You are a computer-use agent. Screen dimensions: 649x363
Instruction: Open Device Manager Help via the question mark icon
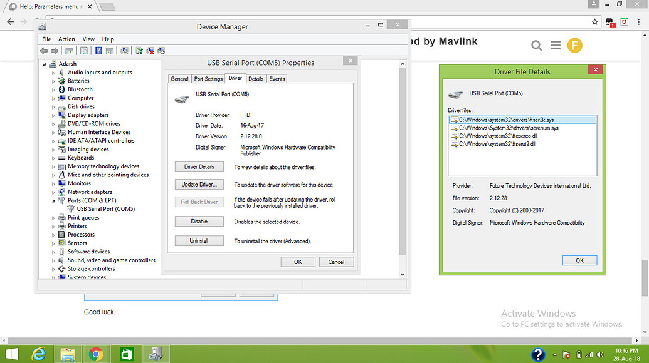click(98, 51)
